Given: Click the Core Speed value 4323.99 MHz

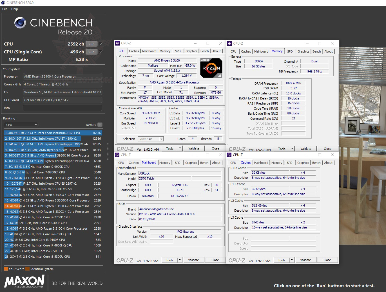Looking at the screenshot, I should tap(151, 113).
